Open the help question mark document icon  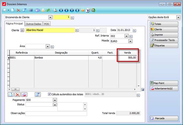(x=88, y=10)
